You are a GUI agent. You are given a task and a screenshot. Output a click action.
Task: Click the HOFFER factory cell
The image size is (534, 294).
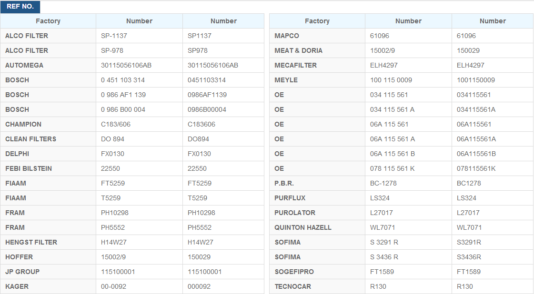point(48,257)
